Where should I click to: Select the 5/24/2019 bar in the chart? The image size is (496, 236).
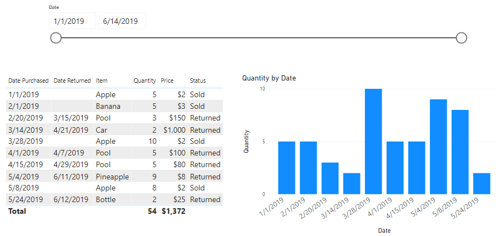tap(482, 183)
